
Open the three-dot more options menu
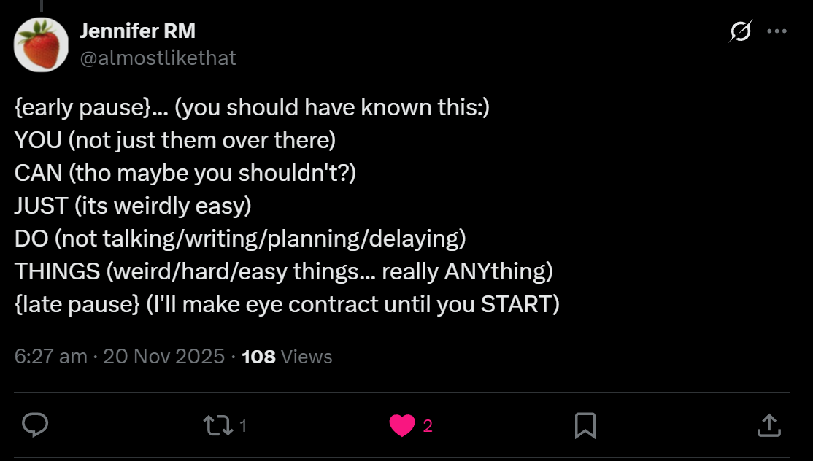coord(777,31)
